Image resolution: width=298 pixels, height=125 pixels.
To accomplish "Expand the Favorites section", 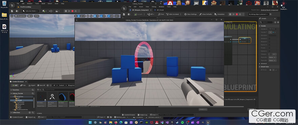I will (11, 90).
